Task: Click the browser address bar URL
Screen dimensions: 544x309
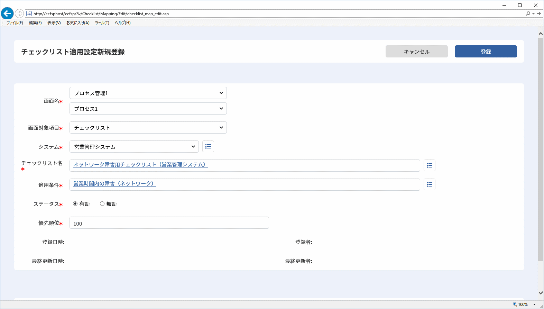Action: pyautogui.click(x=101, y=14)
